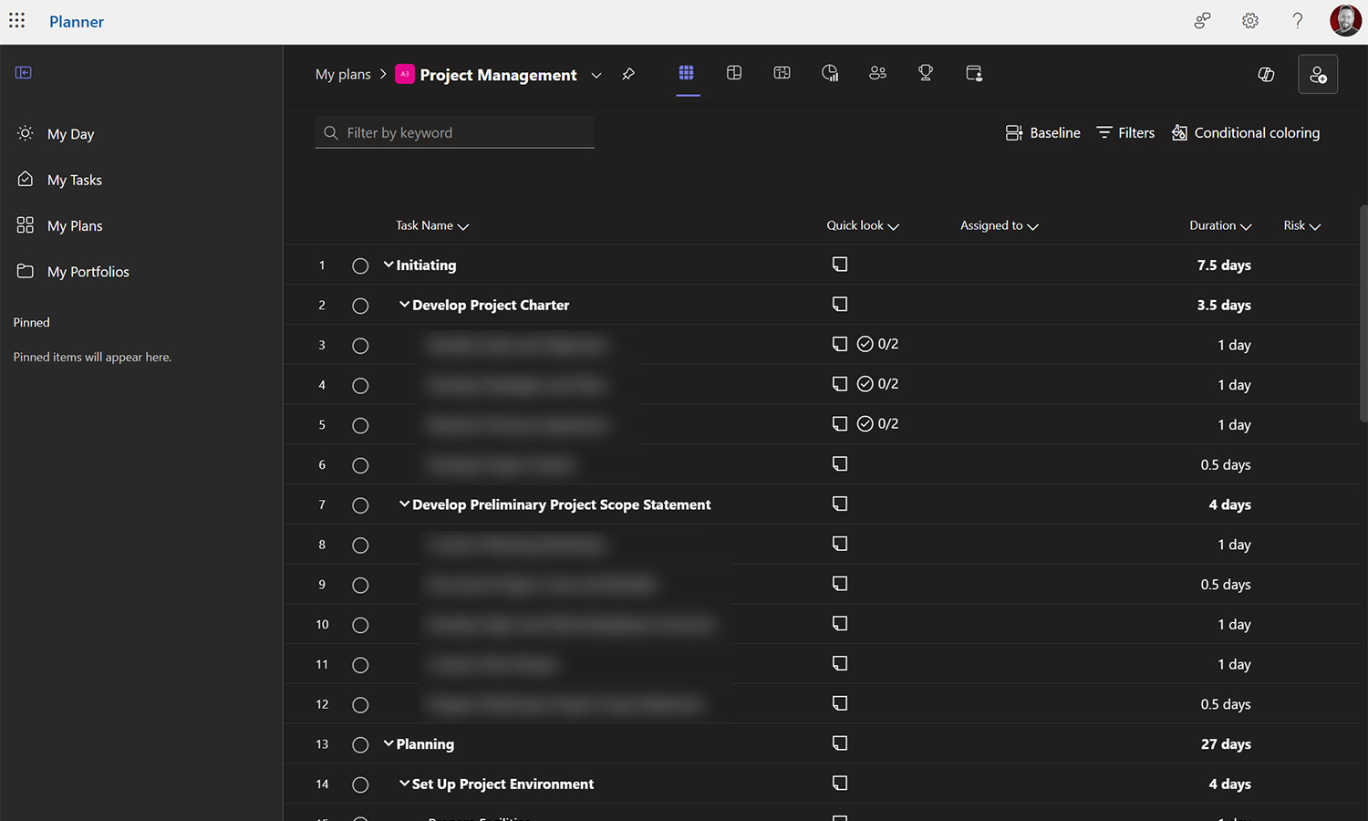Pin the Project Management plan
The height and width of the screenshot is (821, 1368).
(627, 74)
